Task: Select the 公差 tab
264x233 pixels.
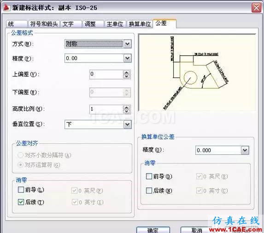Action: click(x=164, y=23)
